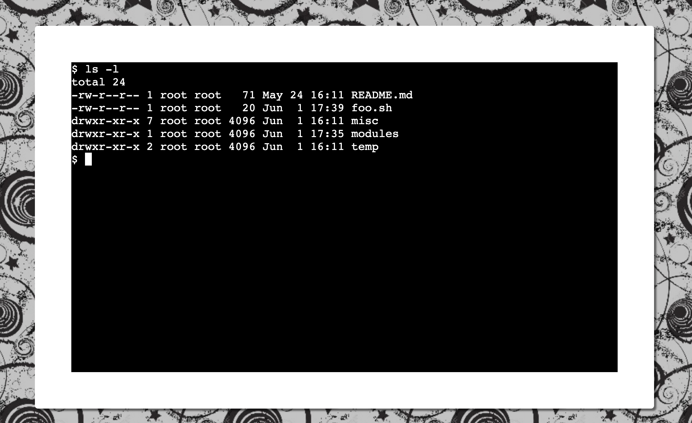
Task: Click the temp directory name
Action: click(x=365, y=147)
